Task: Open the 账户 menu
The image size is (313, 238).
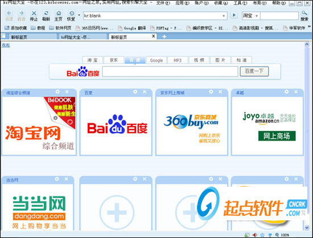Action: (201, 3)
